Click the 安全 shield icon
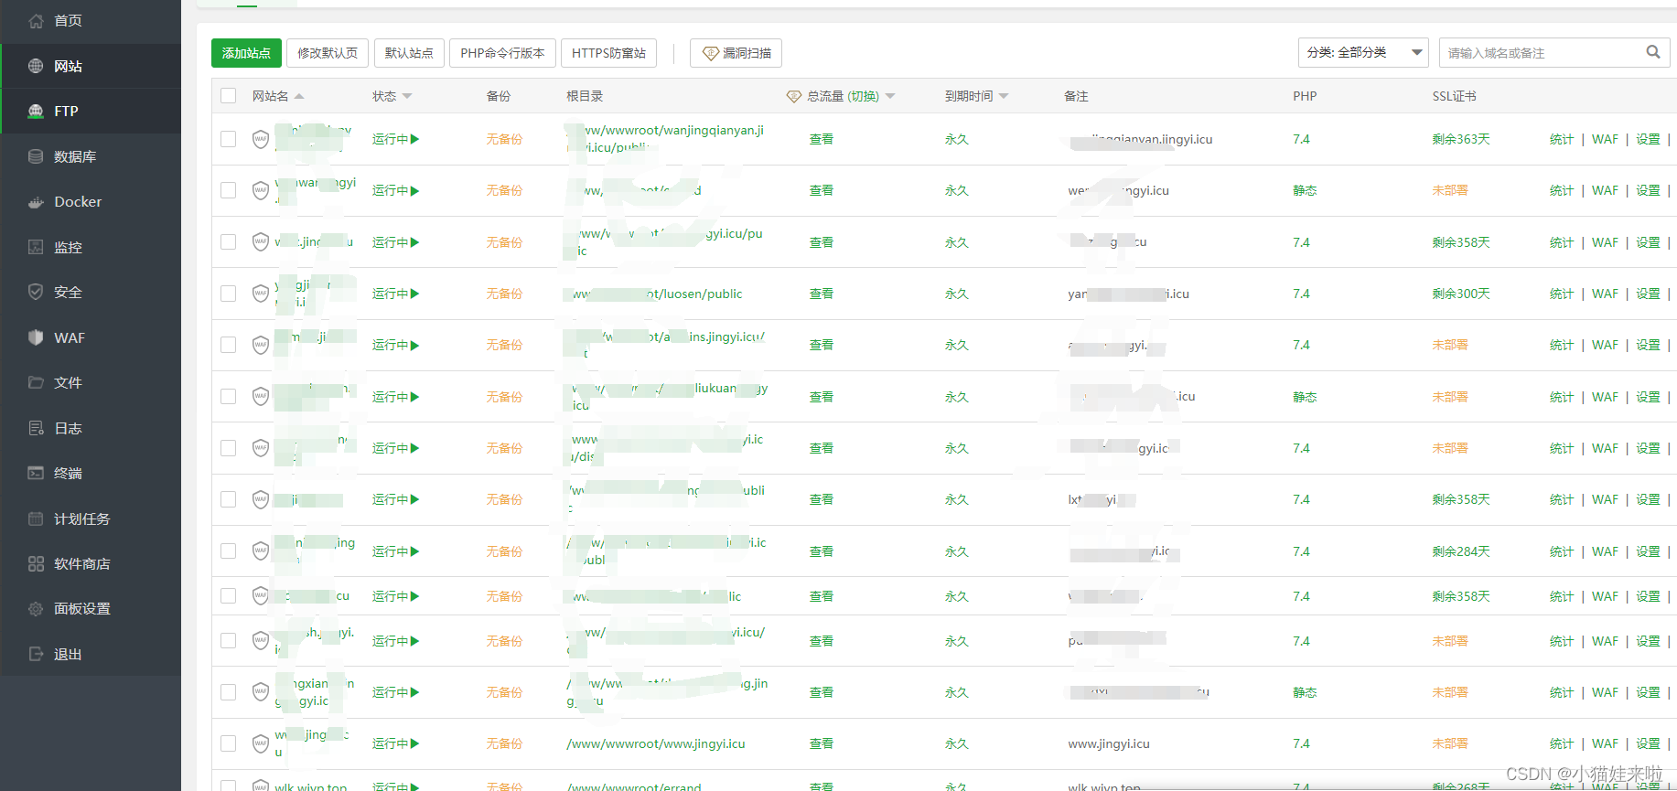Image resolution: width=1677 pixels, height=791 pixels. [x=36, y=293]
